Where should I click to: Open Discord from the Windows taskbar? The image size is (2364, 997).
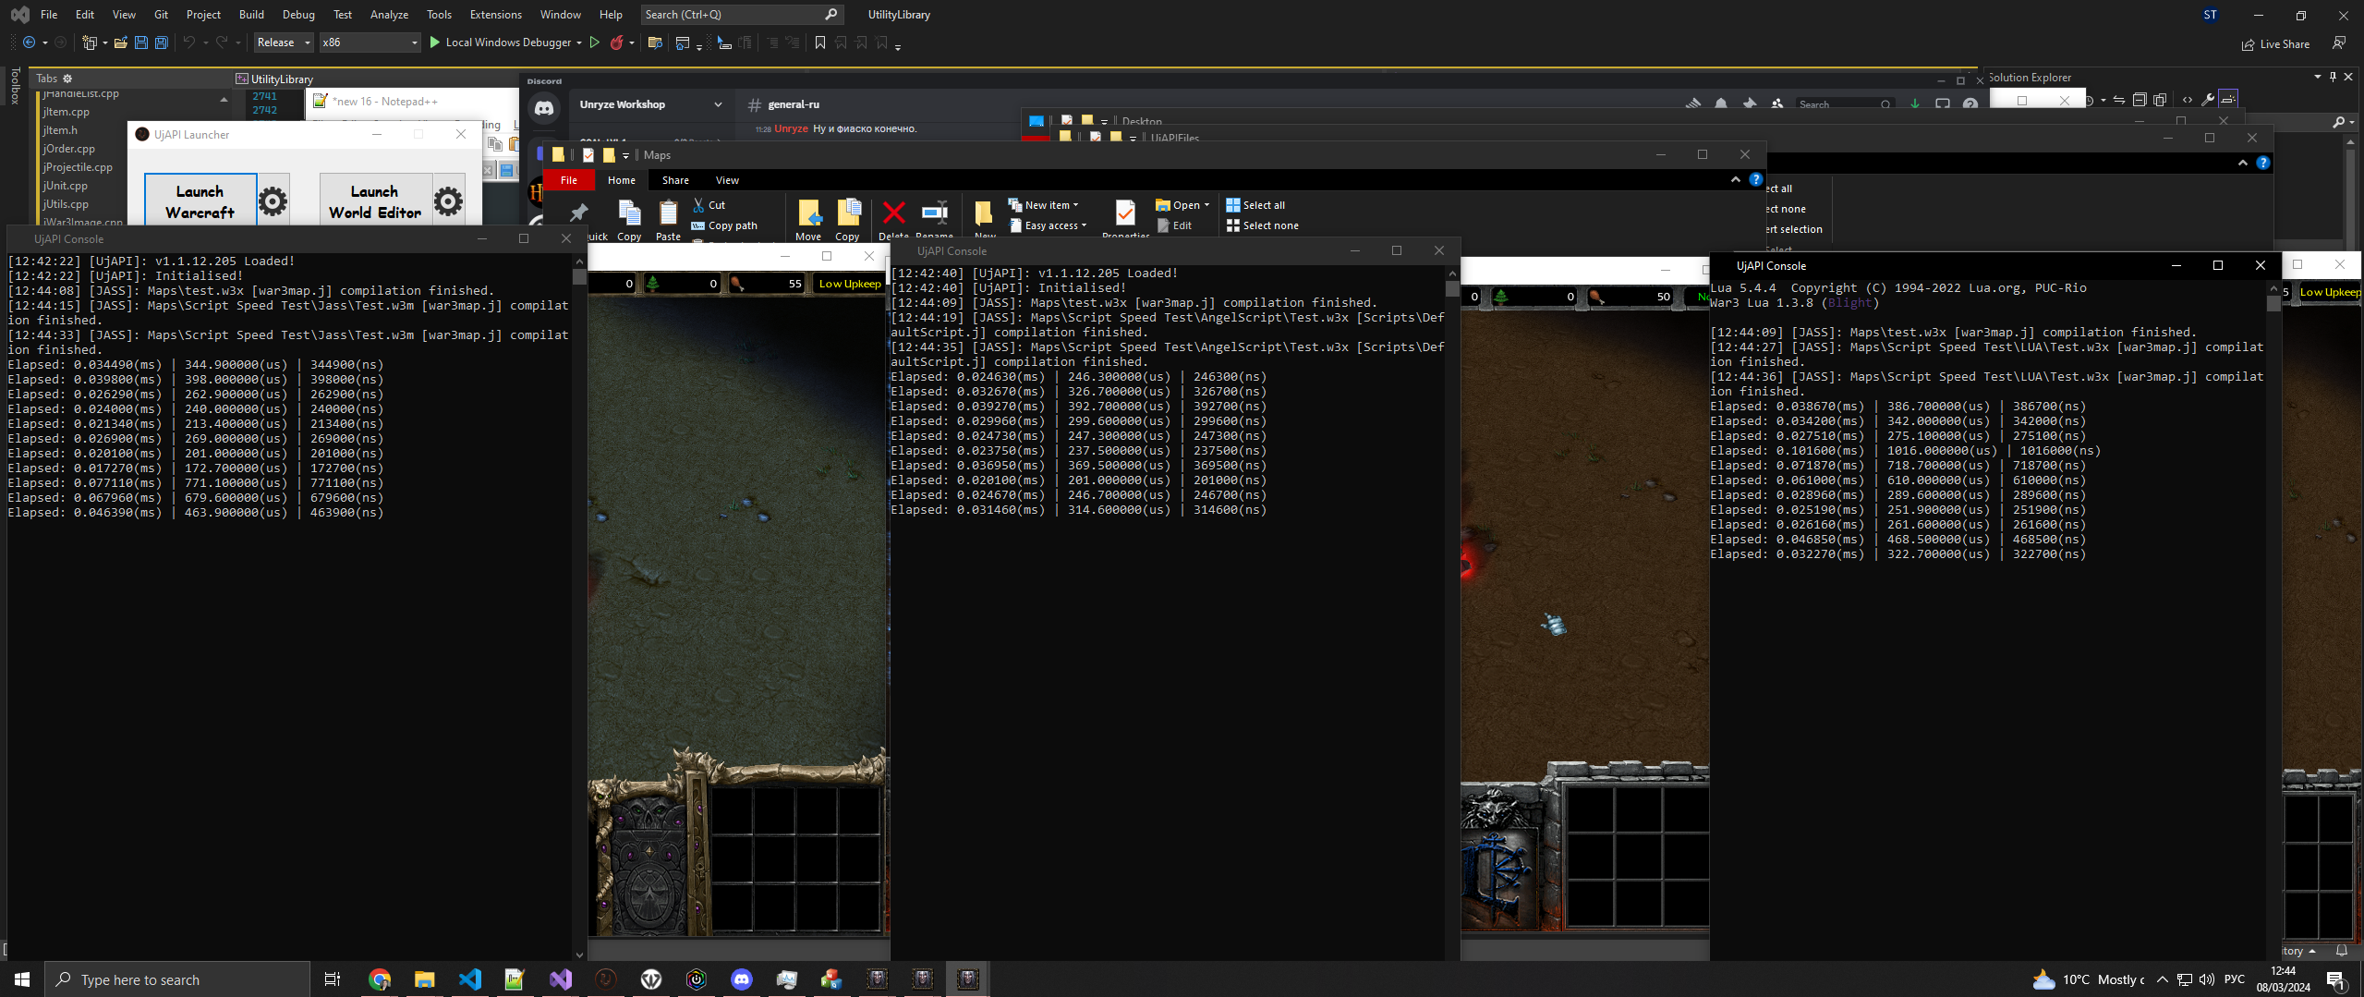click(742, 979)
